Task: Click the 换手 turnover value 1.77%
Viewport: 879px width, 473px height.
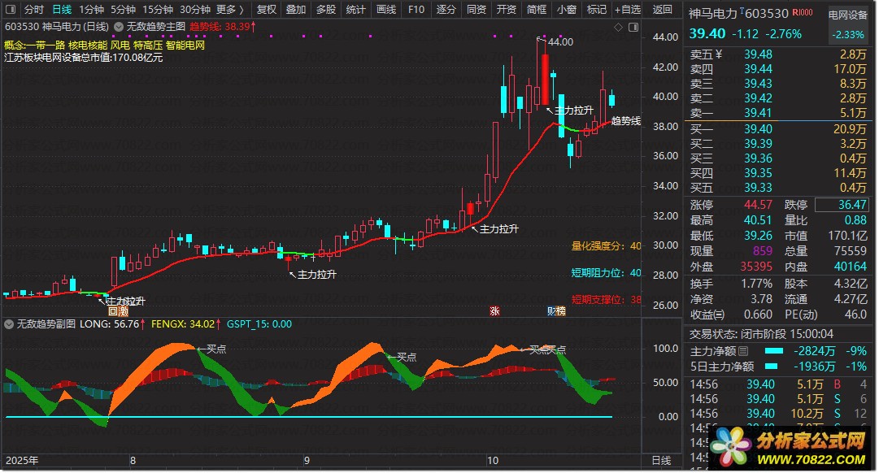Action: (757, 284)
